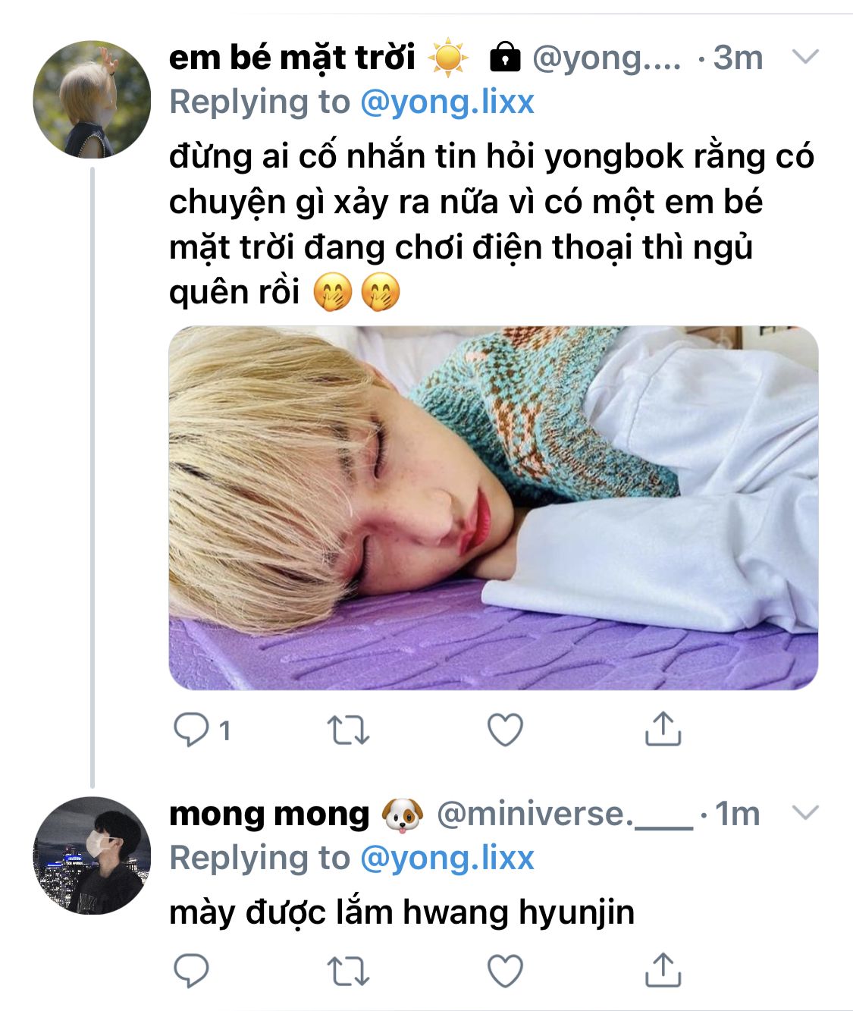Viewport: 853px width, 1011px height.
Task: Share mong mong's tweet
Action: (663, 969)
